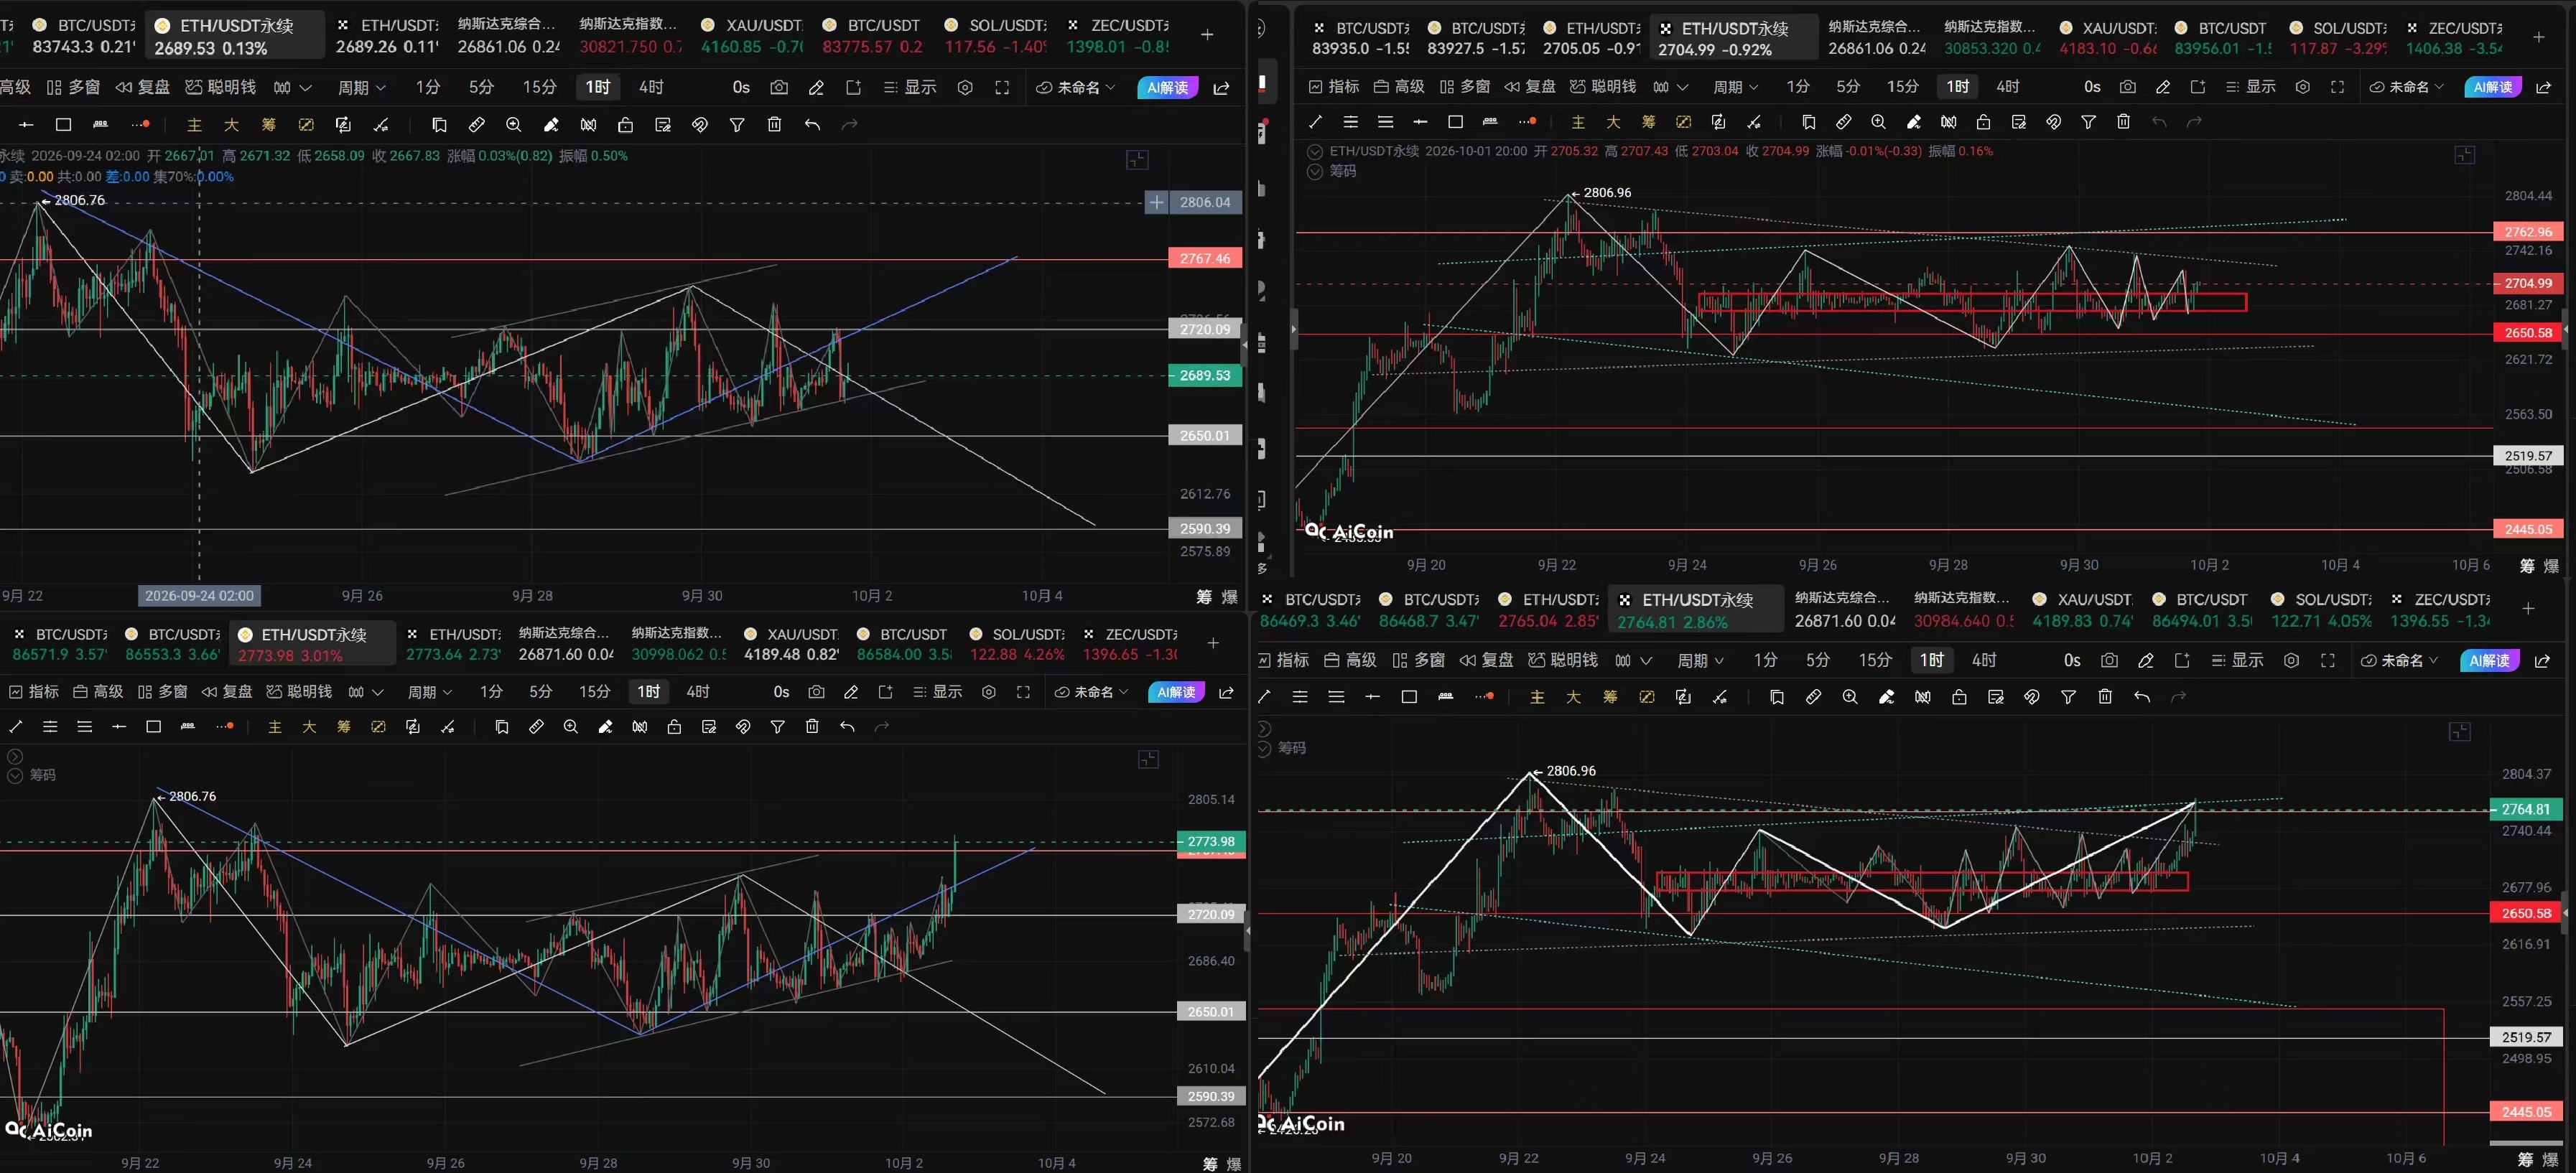
Task: Collapse ETH/USDT永续 legend arrow in top-right window
Action: tap(1315, 152)
